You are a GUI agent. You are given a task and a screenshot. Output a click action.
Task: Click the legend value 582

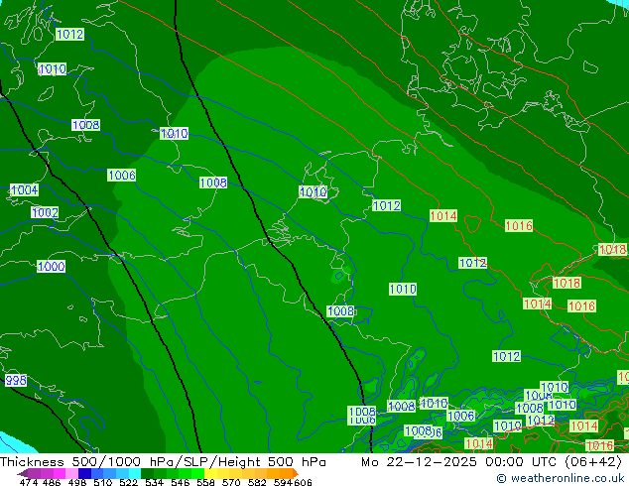click(257, 482)
